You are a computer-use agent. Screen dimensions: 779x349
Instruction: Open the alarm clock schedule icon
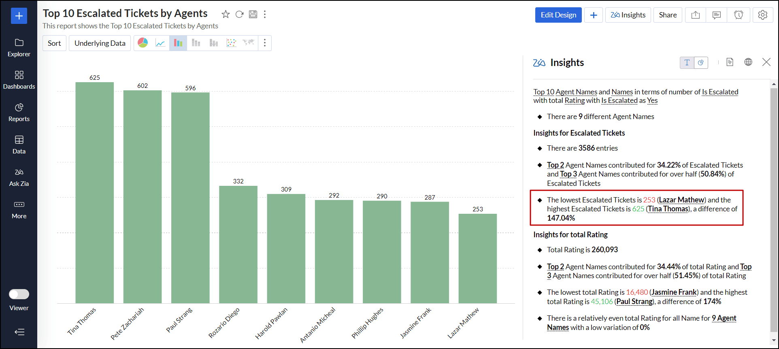point(738,15)
